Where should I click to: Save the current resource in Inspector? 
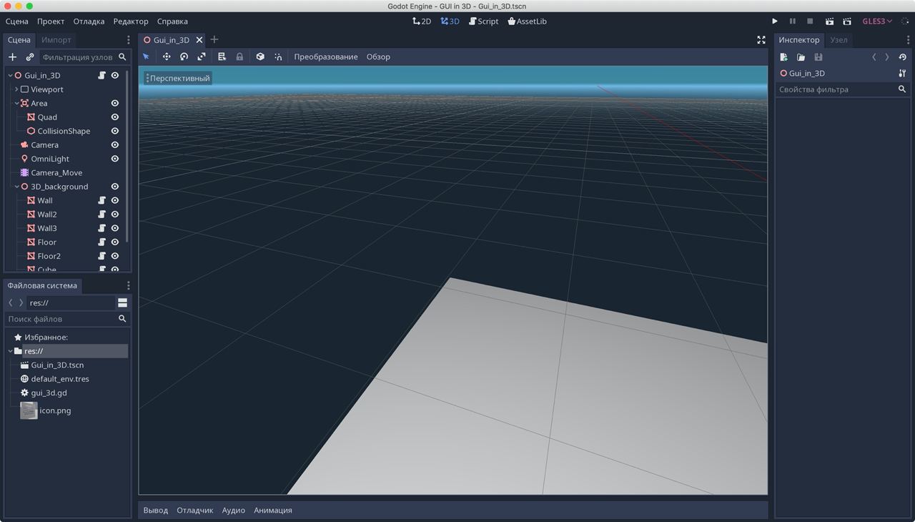pos(818,57)
